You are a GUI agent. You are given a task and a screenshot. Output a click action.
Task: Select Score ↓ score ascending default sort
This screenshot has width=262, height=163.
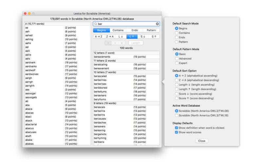tap(177, 94)
